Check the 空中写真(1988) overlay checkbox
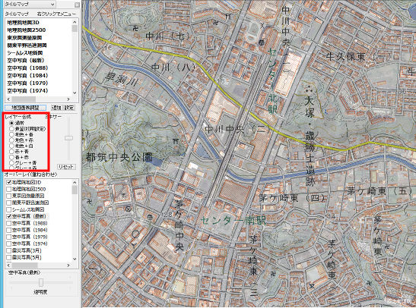Viewport: 416px width, 308px height. (x=9, y=223)
